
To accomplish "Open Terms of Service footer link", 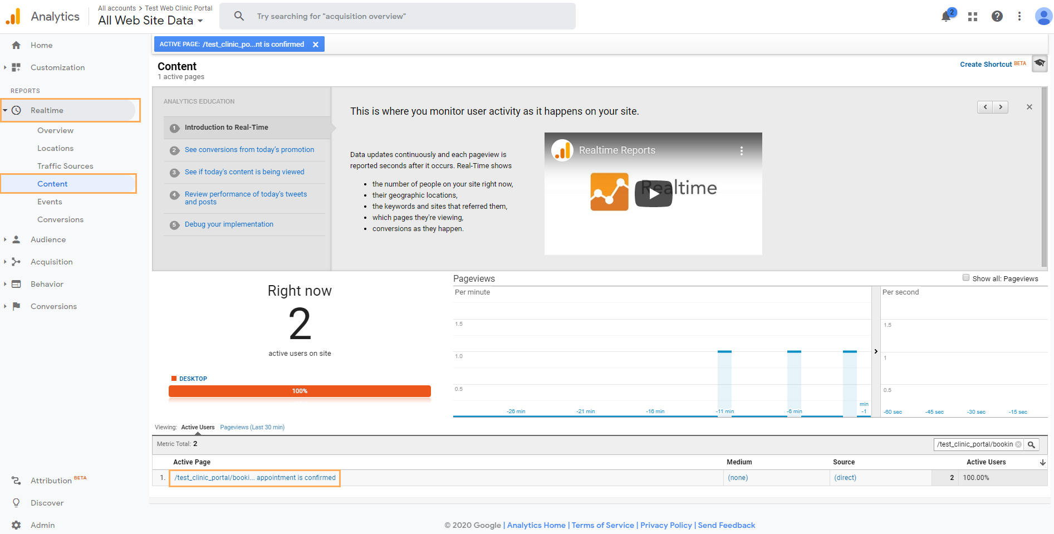I will click(x=602, y=525).
